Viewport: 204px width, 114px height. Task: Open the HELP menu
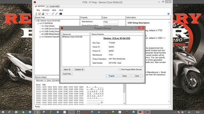coord(61,10)
